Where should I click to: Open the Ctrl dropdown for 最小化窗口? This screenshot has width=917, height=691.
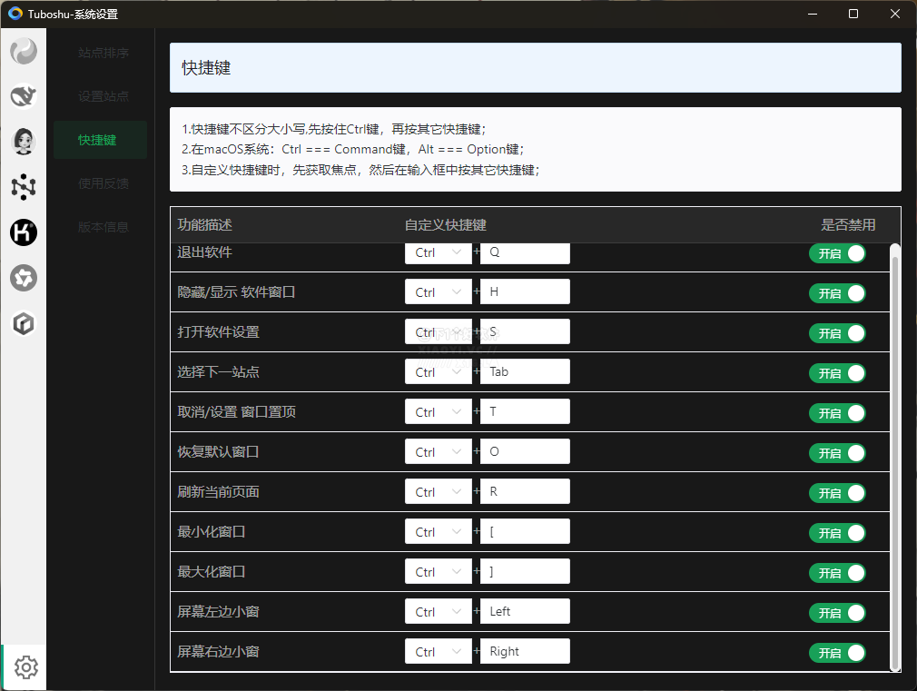pyautogui.click(x=438, y=531)
